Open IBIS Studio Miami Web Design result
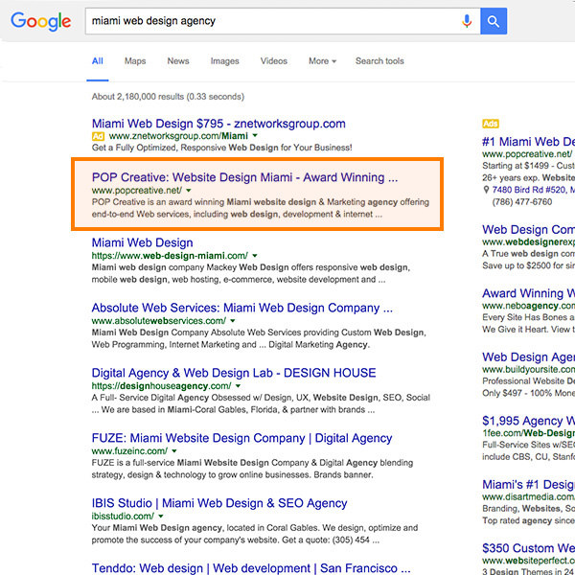Viewport: 575px width, 575px height. coord(219,503)
